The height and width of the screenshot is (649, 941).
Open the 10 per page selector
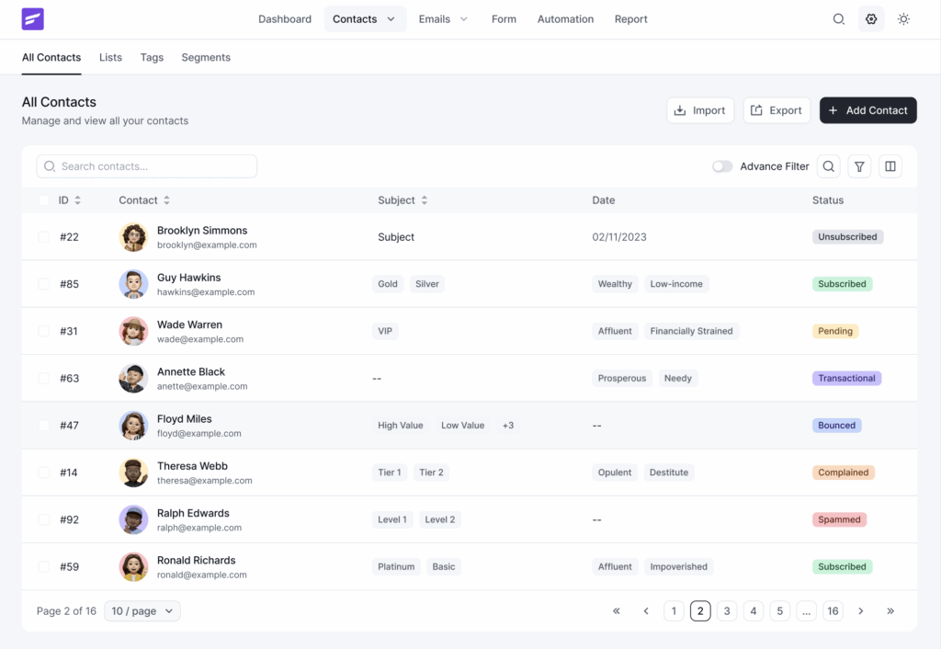point(142,610)
